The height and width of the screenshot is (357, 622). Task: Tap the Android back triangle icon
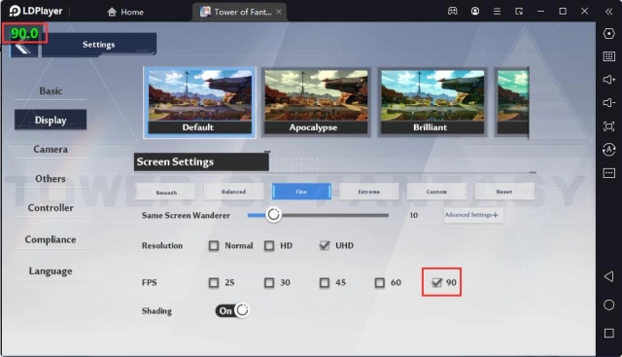[x=609, y=276]
